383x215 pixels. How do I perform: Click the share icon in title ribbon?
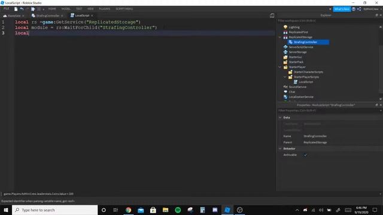[359, 9]
